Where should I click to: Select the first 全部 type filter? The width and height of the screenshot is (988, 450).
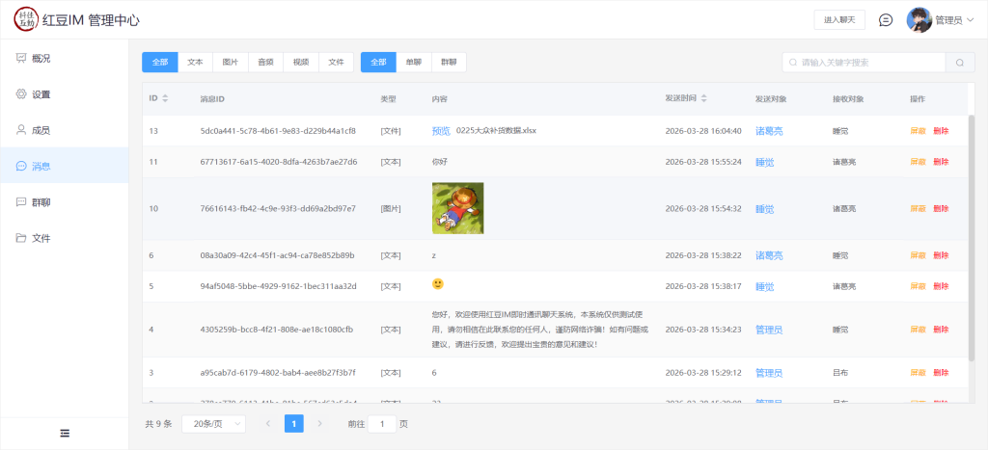pos(160,63)
